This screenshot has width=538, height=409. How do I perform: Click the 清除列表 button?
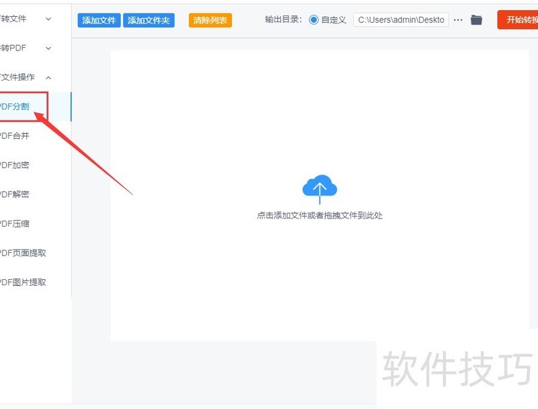click(210, 20)
